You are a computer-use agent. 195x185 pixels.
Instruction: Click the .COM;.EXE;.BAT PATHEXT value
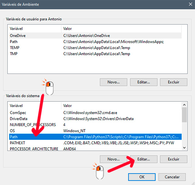[x=119, y=143]
